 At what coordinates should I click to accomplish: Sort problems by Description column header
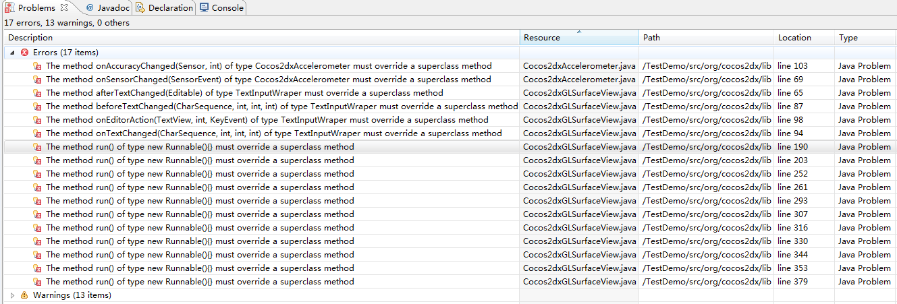[x=30, y=38]
